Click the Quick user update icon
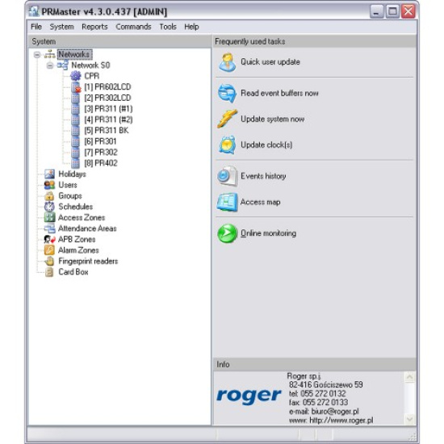This screenshot has width=444, height=444. coord(227,62)
